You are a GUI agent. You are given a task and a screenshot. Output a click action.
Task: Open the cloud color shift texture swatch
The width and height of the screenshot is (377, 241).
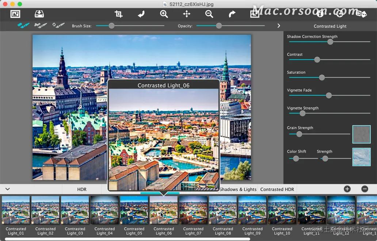(x=361, y=157)
